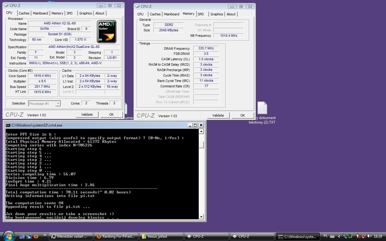Open the Processor #1 selection dropdown
The width and height of the screenshot is (386, 241).
point(44,103)
